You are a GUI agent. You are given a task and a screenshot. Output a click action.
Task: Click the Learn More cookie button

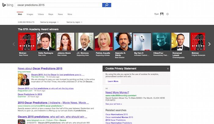tap(113, 81)
